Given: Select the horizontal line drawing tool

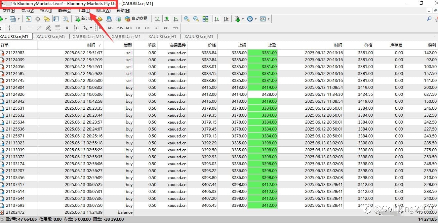Looking at the screenshot, I should [x=30, y=28].
